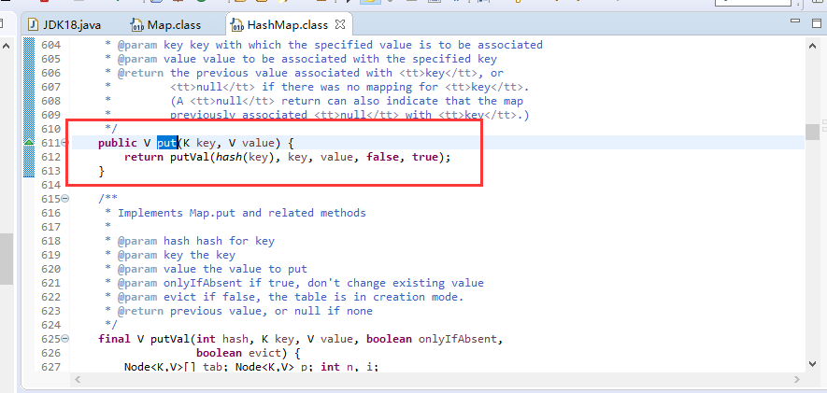Click line number 604 in the gutter

50,45
